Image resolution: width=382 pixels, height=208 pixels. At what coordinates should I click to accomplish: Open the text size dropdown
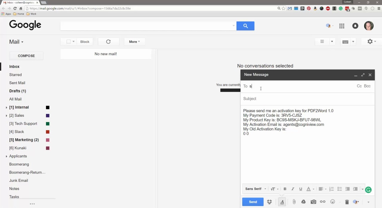pyautogui.click(x=275, y=189)
